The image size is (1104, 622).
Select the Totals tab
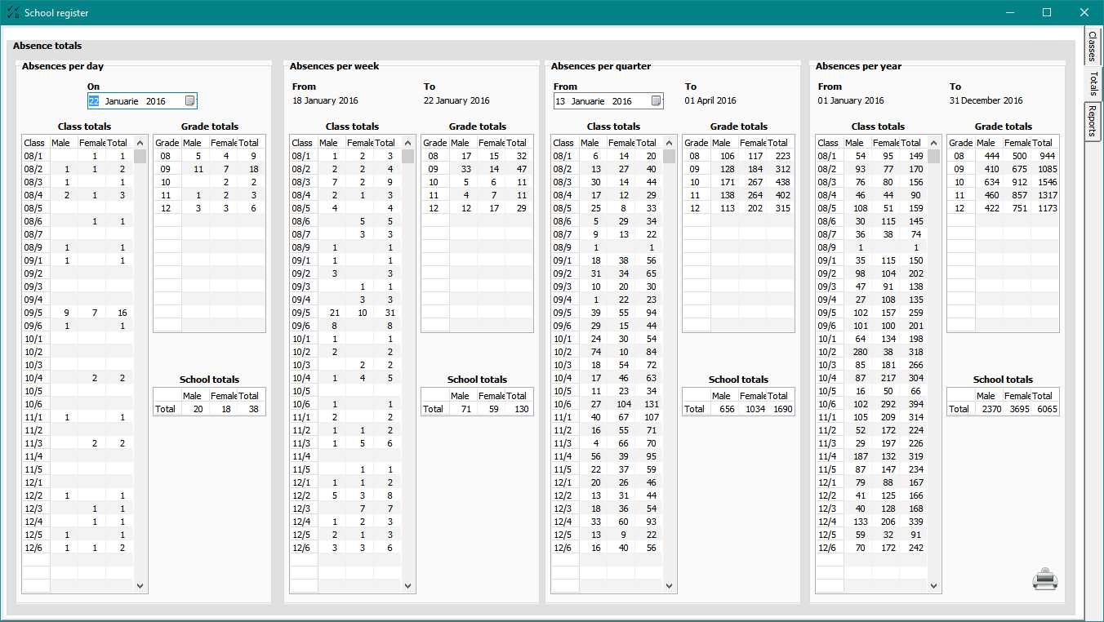tap(1093, 83)
